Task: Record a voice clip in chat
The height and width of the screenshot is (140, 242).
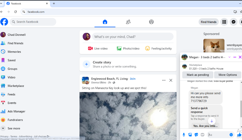Action: (x=184, y=135)
